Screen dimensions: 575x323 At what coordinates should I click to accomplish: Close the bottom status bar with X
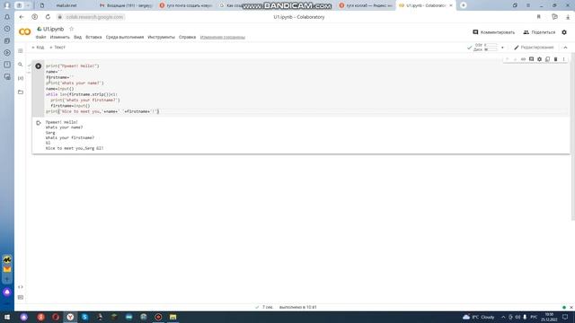pos(571,307)
